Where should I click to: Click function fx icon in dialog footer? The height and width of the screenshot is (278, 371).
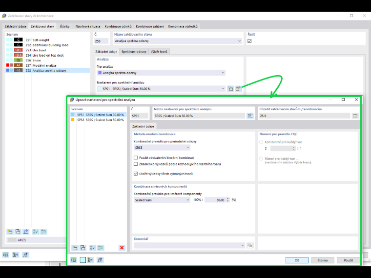(100, 260)
